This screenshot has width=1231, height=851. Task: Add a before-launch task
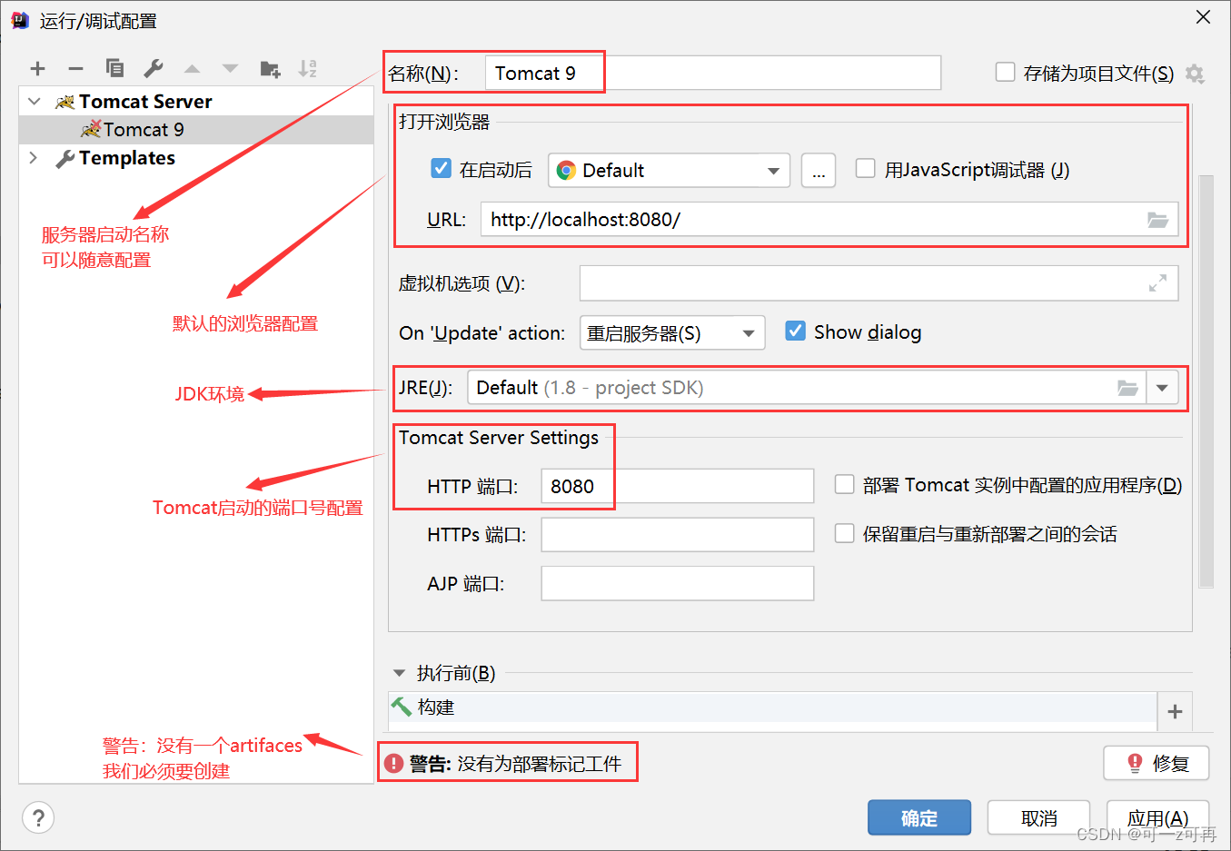[1175, 711]
